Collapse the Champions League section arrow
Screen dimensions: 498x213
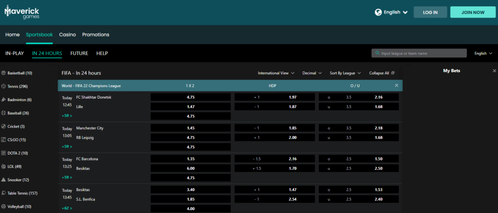396,86
